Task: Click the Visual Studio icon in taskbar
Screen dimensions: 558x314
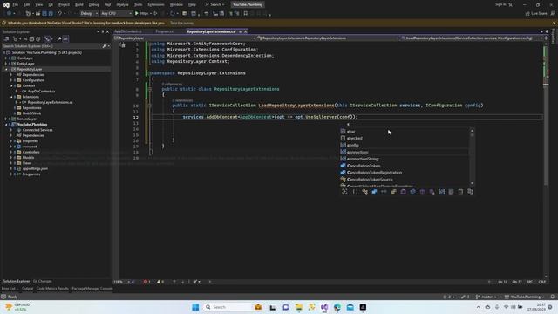Action: click(324, 307)
